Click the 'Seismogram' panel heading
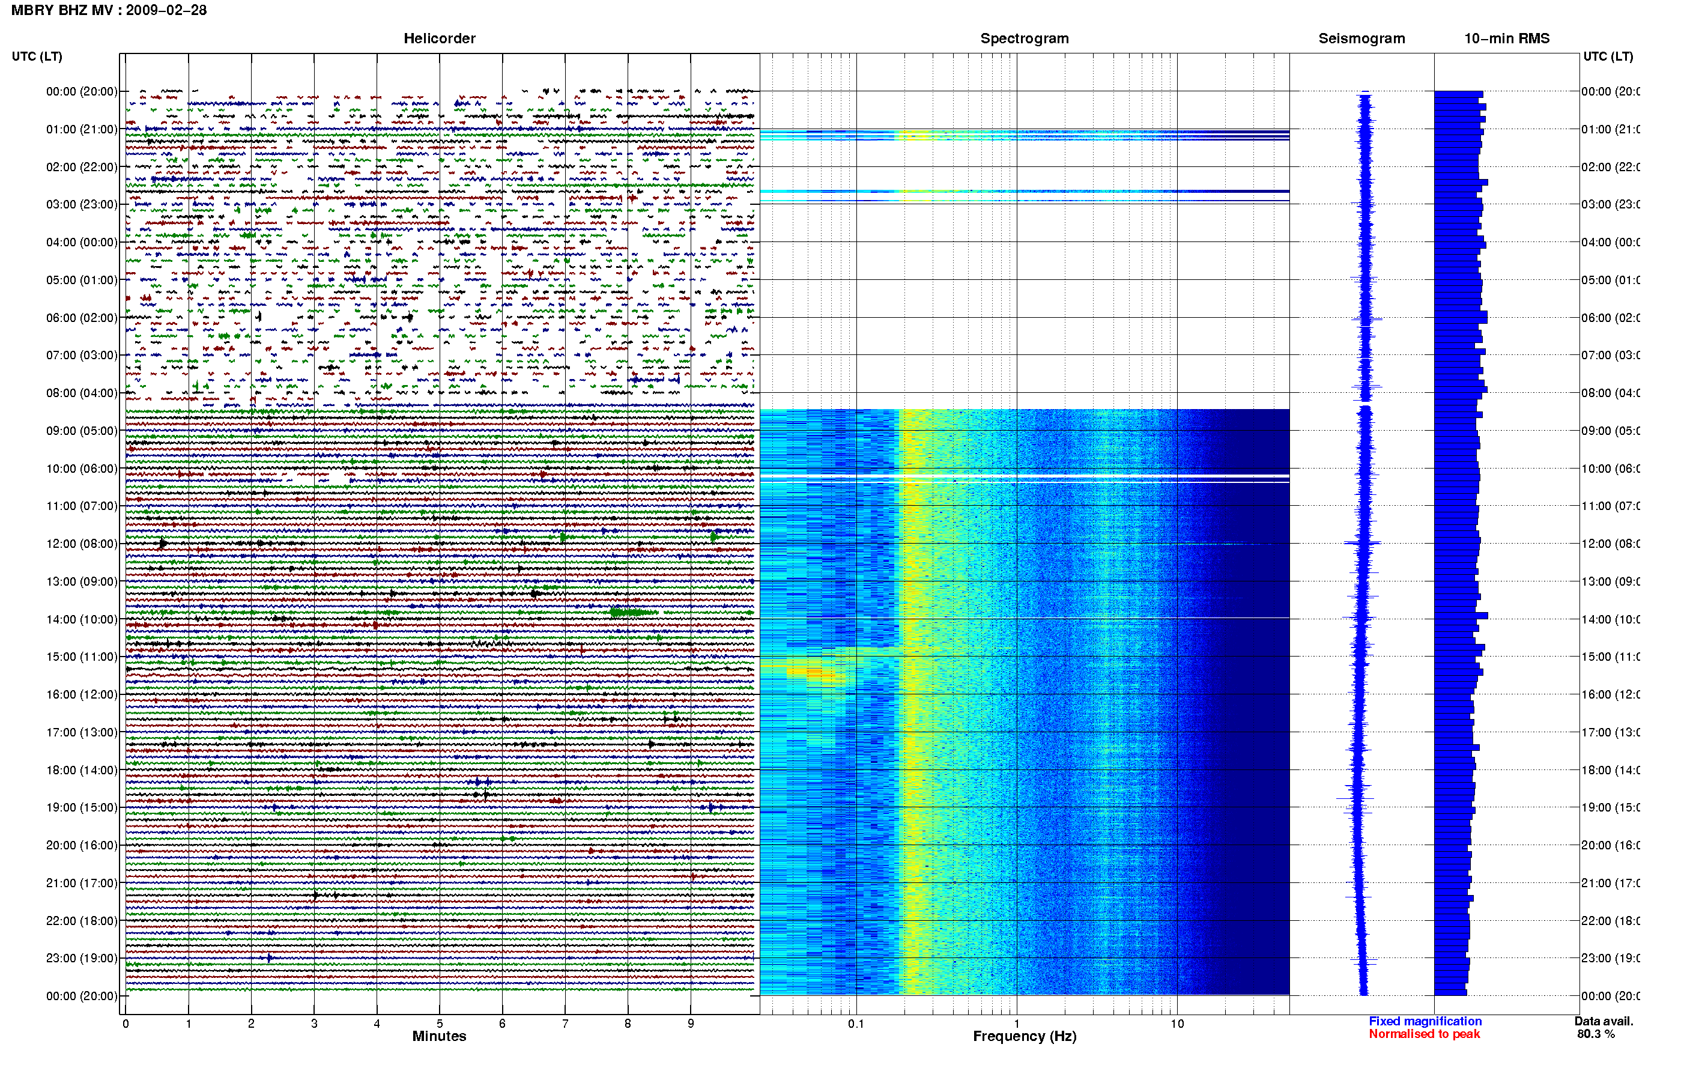1708x1068 pixels. pos(1361,38)
